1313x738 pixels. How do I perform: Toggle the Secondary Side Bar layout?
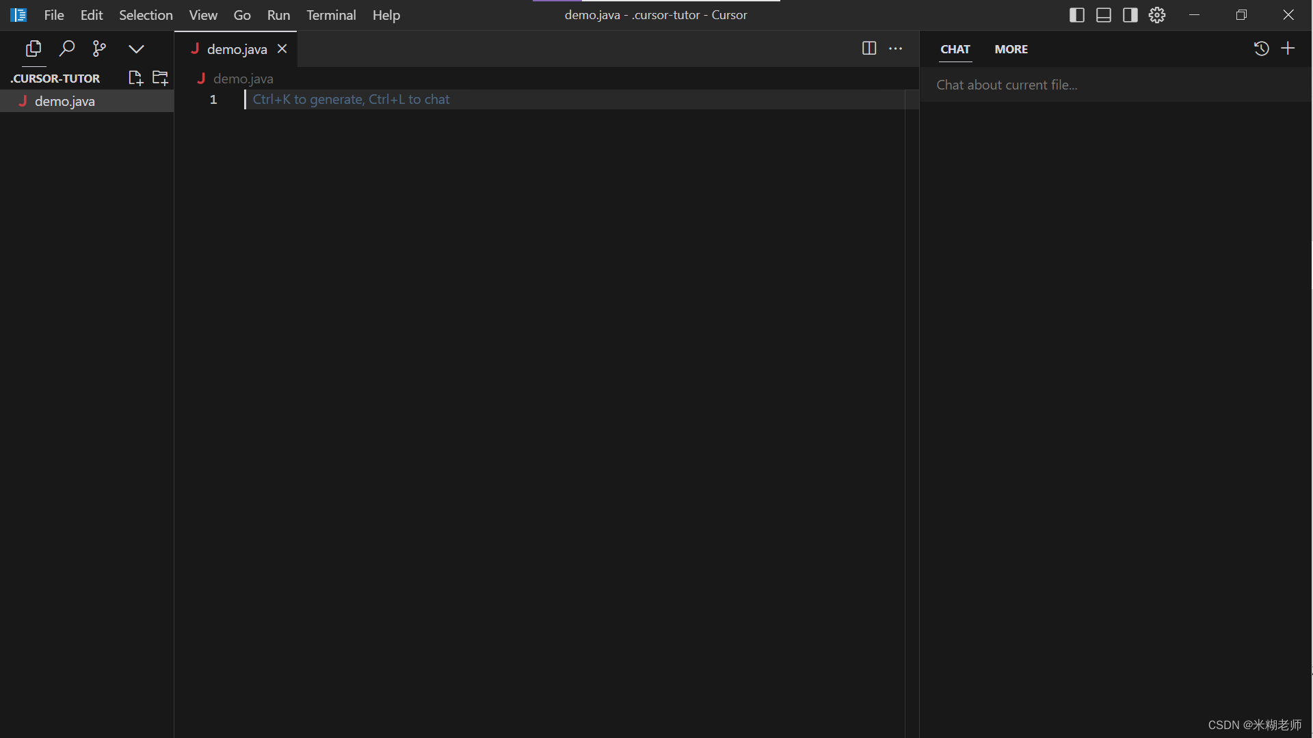click(x=1129, y=14)
